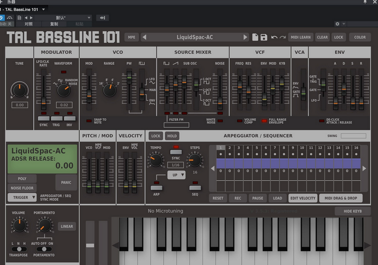Open the dropdown beside settings gear

(344, 24)
